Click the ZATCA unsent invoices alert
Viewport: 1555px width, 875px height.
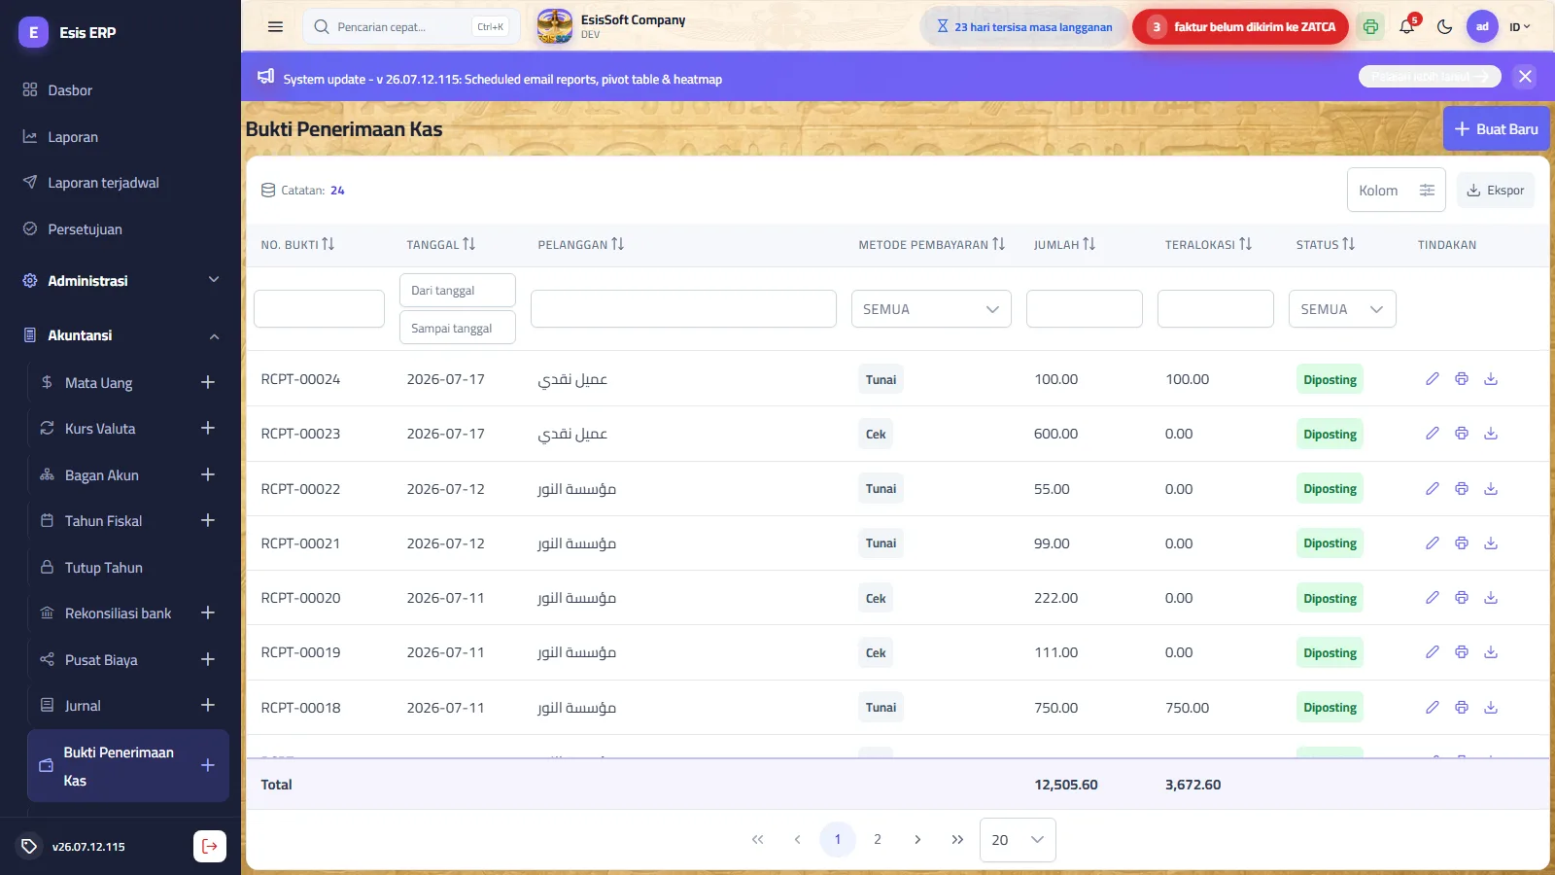1240,27
